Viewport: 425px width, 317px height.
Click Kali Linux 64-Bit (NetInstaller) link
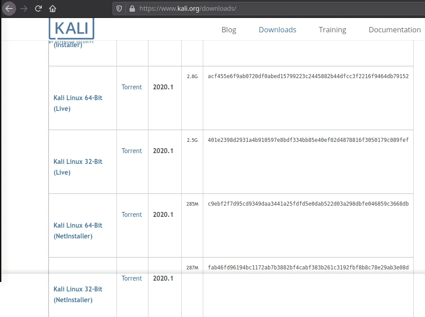click(x=78, y=231)
